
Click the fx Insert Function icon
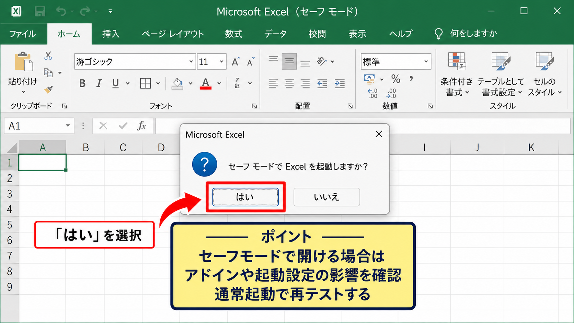141,126
